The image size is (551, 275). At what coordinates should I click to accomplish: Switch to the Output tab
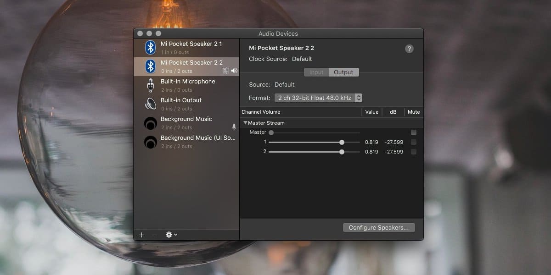coord(343,72)
